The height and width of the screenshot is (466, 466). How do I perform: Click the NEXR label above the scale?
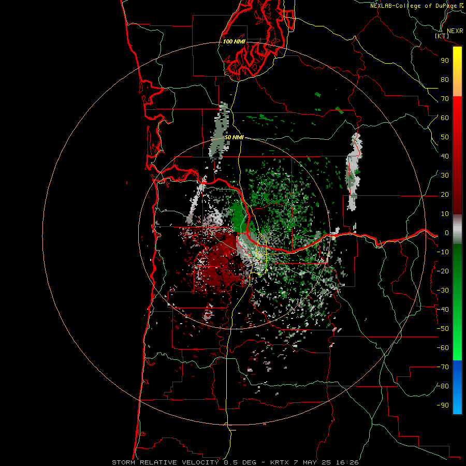pyautogui.click(x=455, y=31)
